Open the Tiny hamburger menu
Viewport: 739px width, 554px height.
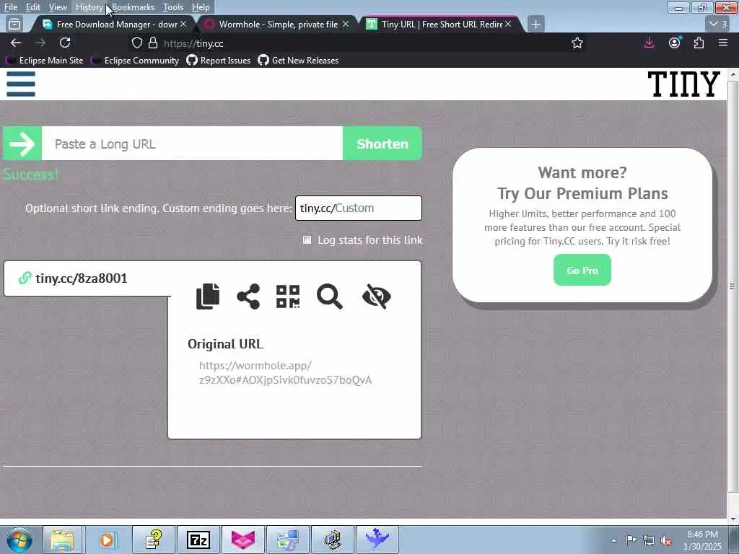(x=21, y=84)
